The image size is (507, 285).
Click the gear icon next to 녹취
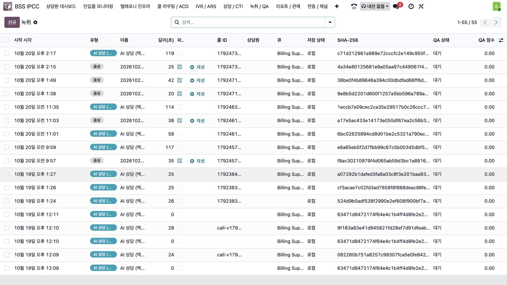(35, 22)
